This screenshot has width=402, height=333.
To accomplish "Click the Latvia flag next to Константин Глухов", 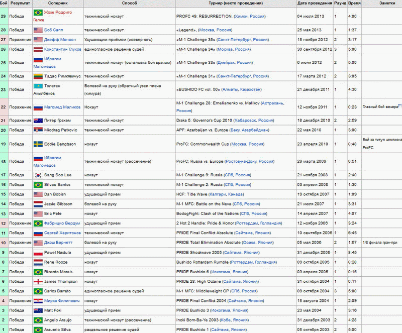I will [x=38, y=49].
